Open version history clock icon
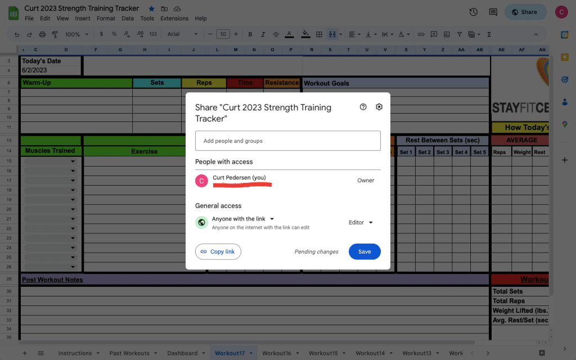576x360 pixels. 474,12
